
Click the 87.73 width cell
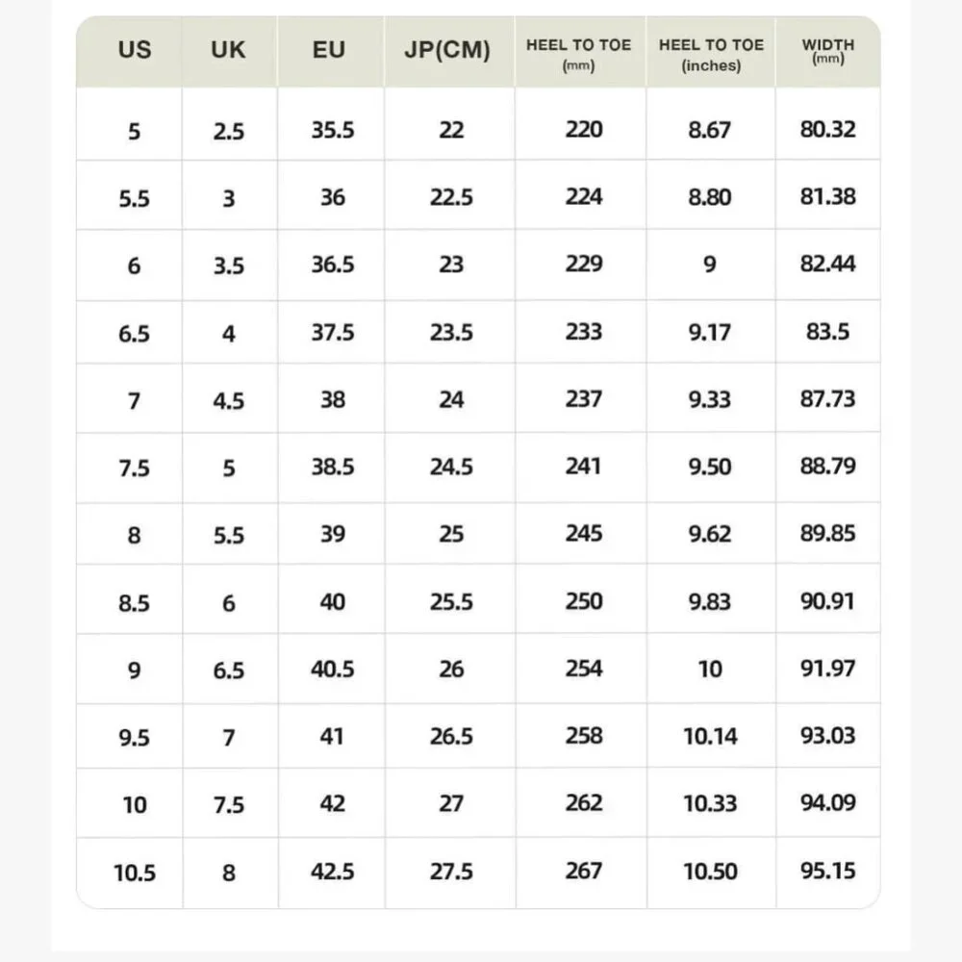tap(827, 399)
